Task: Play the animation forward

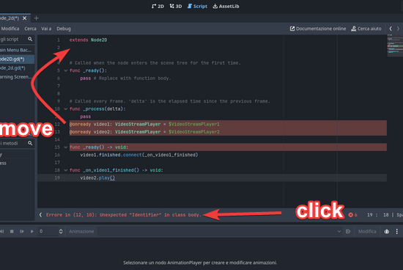Action: tap(32, 231)
